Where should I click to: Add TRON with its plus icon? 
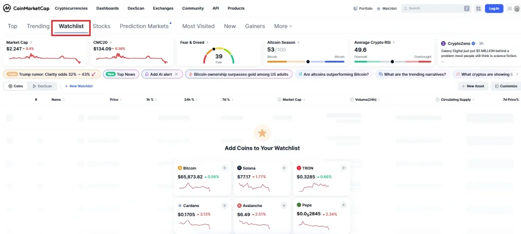click(x=343, y=168)
